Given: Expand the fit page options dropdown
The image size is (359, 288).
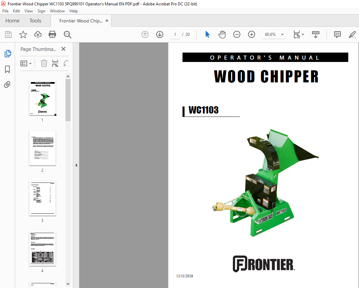Looking at the screenshot, I should [303, 34].
